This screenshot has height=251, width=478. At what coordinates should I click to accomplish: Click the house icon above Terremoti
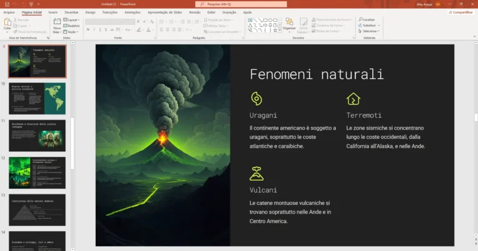(x=354, y=98)
